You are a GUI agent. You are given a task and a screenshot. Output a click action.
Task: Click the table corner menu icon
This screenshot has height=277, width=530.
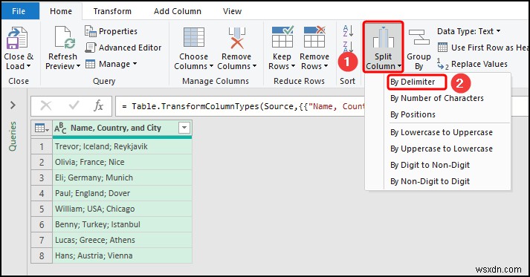[42, 128]
